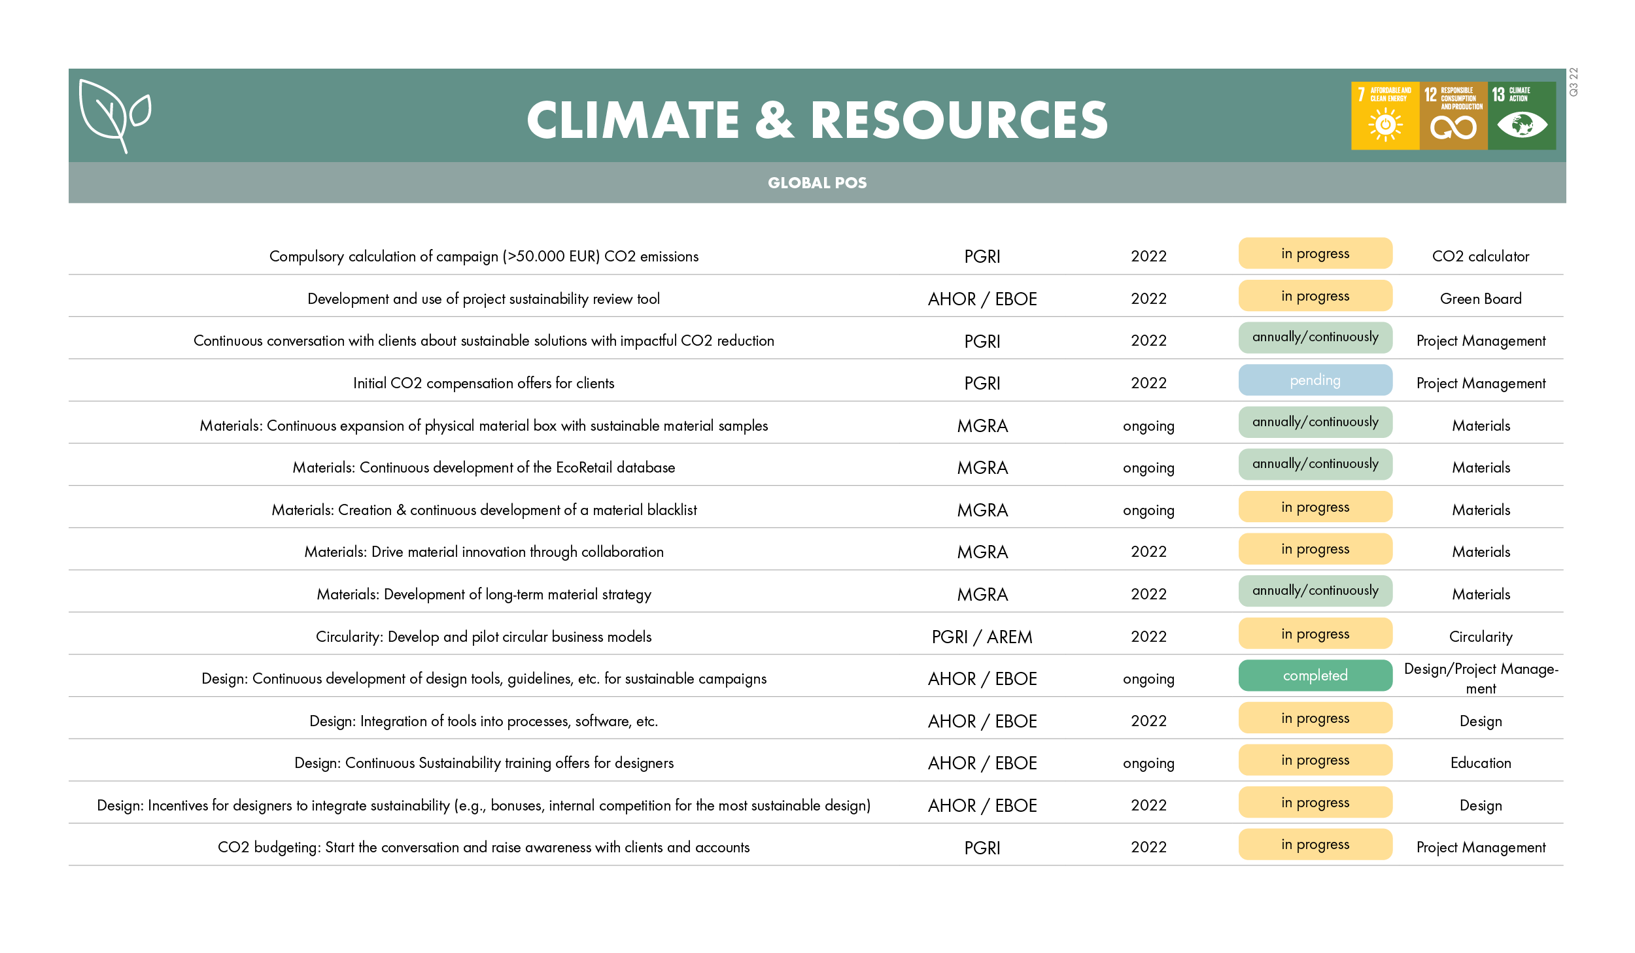Click the 'Initial CO2 compensation offers for clients' row
Screen dimensions: 1635x953
point(483,383)
